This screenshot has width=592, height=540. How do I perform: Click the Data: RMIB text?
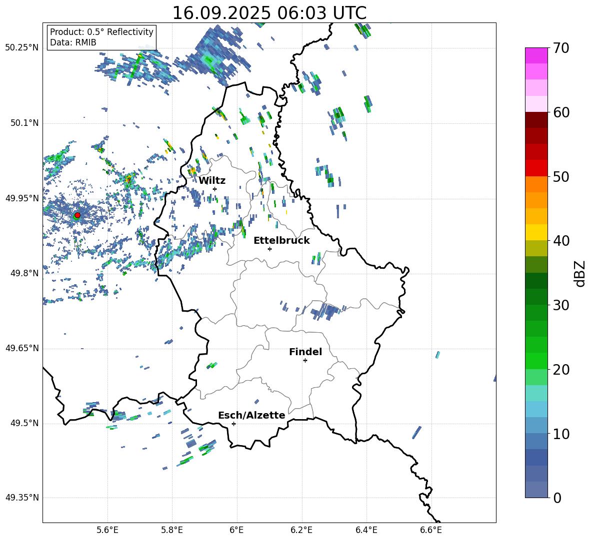tap(73, 42)
